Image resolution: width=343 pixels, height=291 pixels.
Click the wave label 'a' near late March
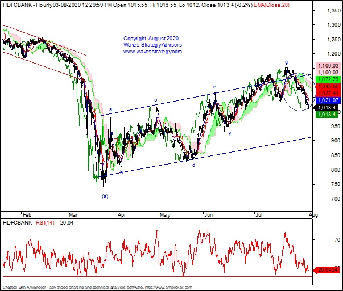tap(110, 109)
